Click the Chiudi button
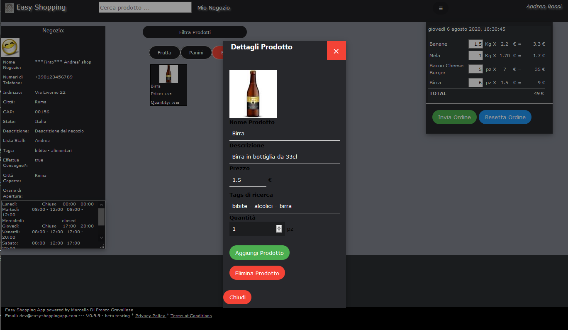 click(237, 297)
